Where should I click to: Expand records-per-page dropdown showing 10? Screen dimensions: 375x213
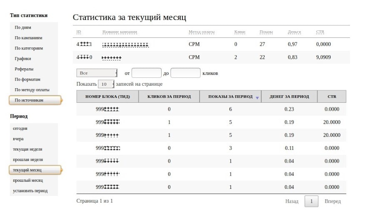coord(106,84)
